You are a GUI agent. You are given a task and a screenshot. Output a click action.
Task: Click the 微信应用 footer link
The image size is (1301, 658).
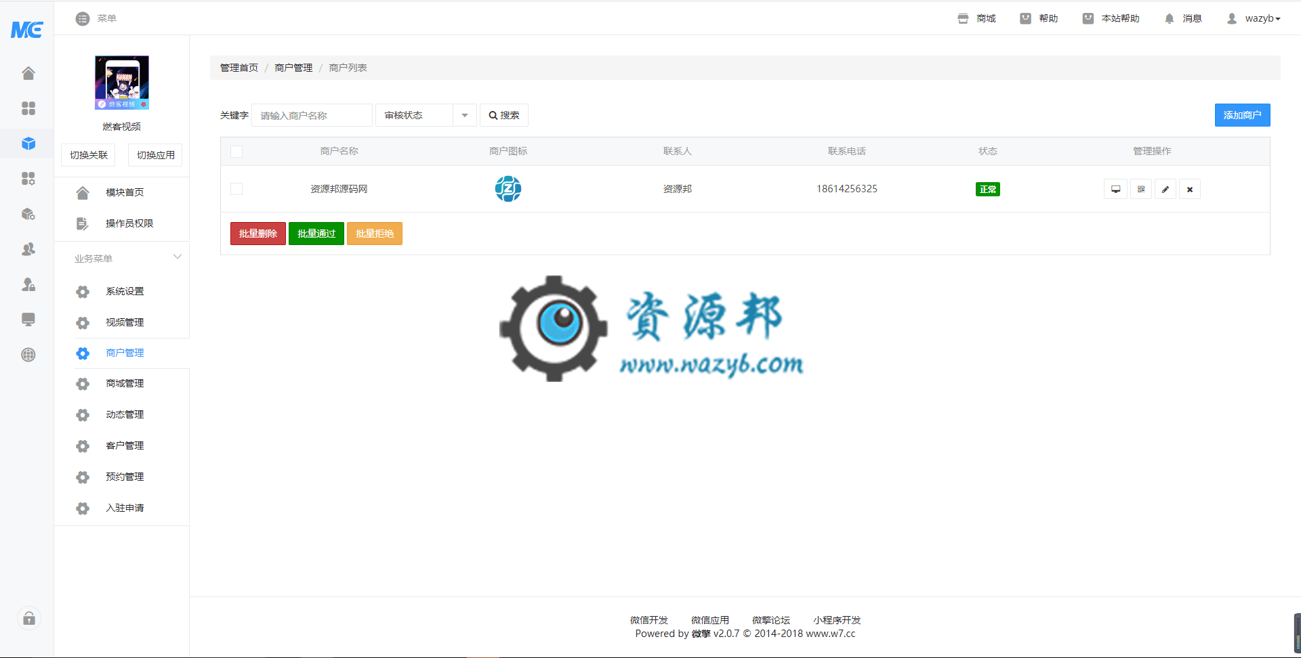pyautogui.click(x=710, y=620)
